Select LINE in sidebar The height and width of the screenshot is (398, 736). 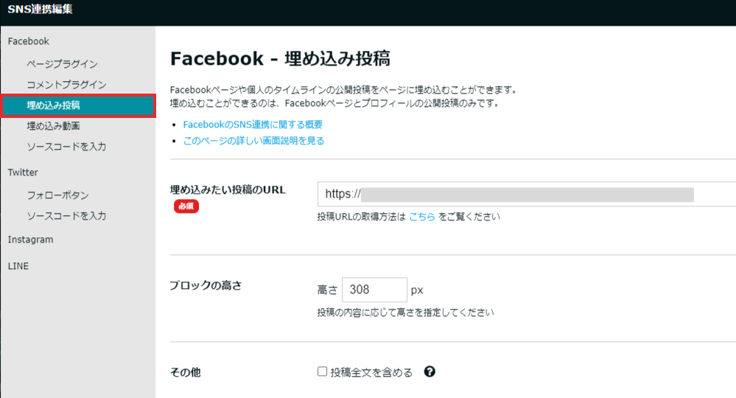[18, 266]
